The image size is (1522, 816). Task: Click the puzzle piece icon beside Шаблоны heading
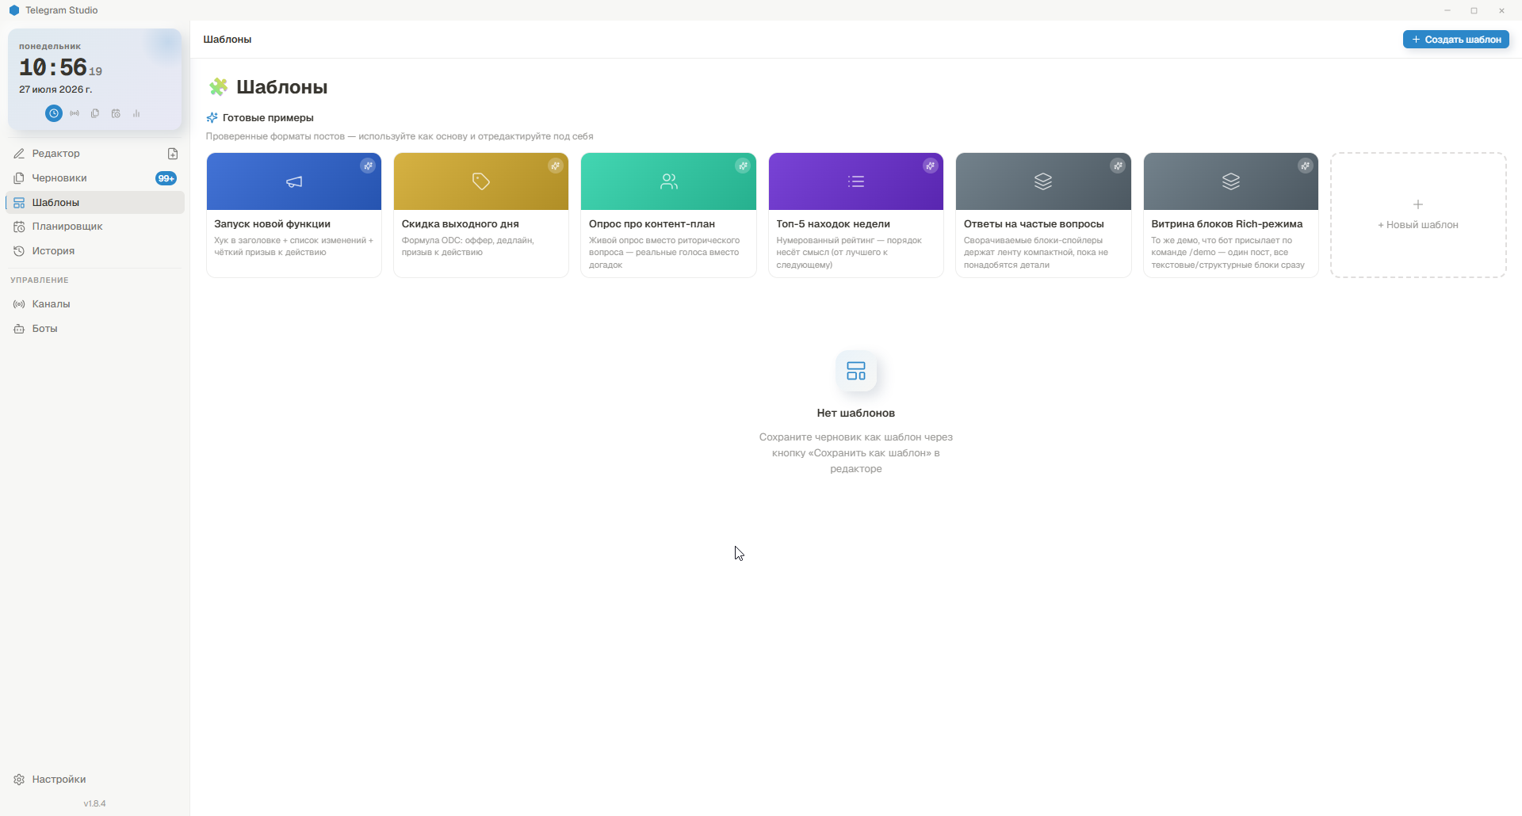point(218,86)
